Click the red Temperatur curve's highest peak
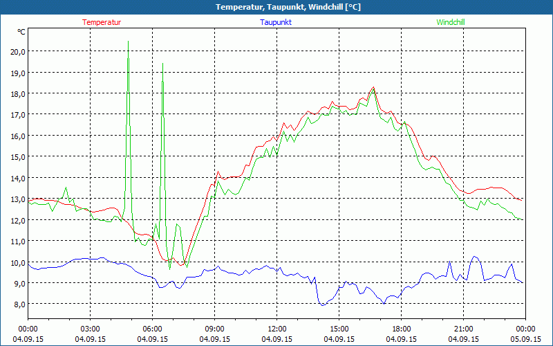 coord(373,88)
